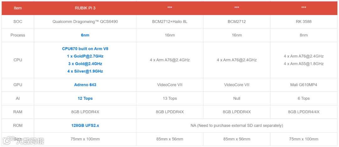Screen dimensions: 339x147
Task: Click the '8nm' process value
Action: [304, 35]
